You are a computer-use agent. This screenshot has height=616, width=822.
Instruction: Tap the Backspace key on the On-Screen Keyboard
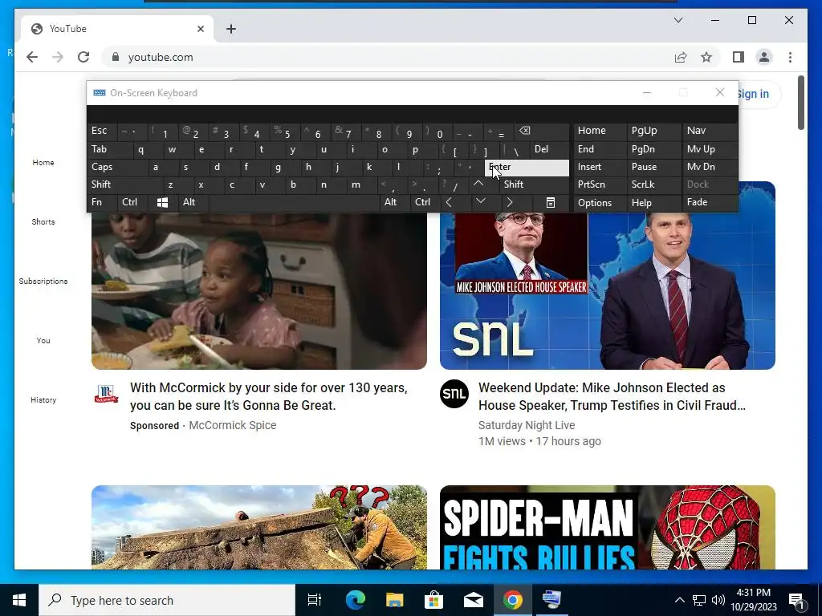coord(543,131)
